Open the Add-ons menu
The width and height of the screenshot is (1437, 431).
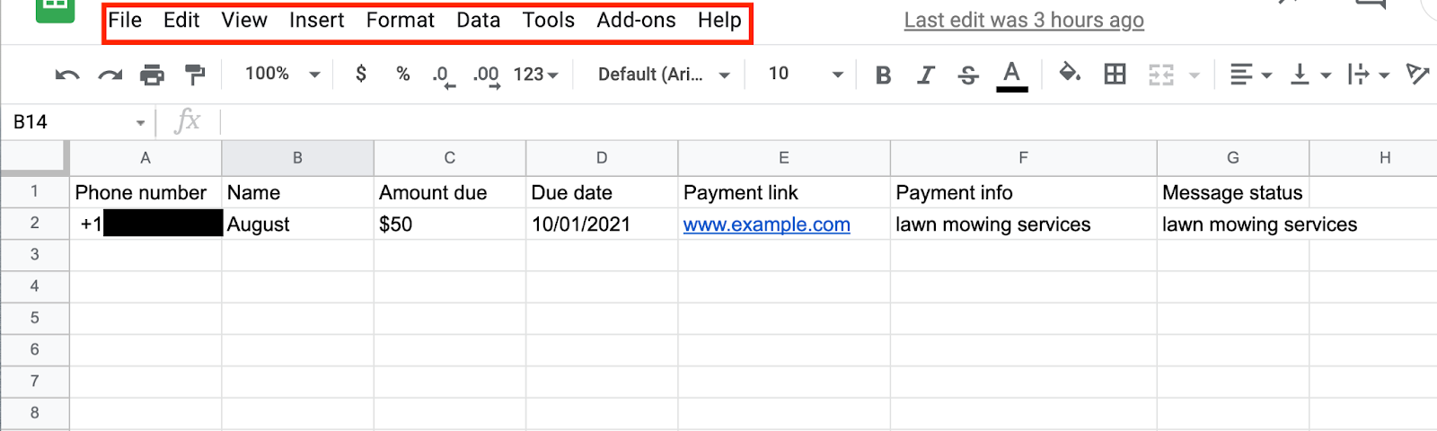pos(636,20)
